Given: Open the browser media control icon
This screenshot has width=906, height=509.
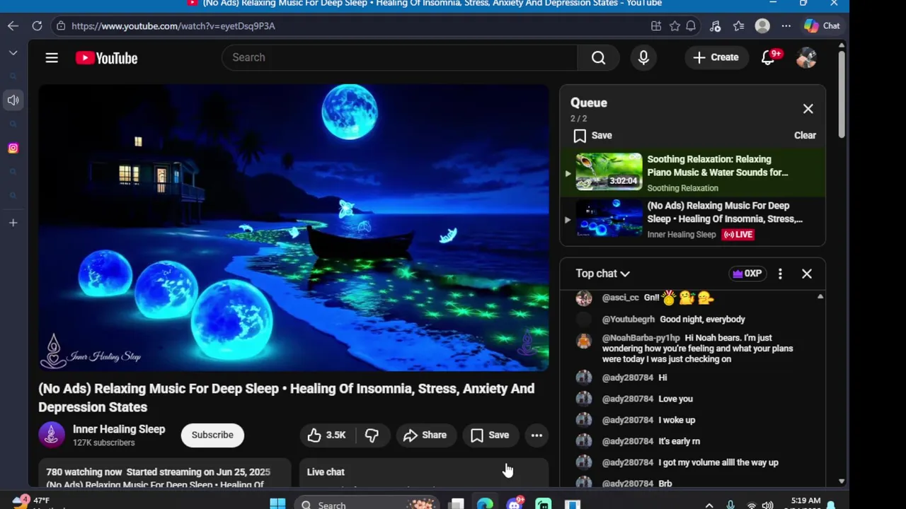Looking at the screenshot, I should click(x=715, y=26).
